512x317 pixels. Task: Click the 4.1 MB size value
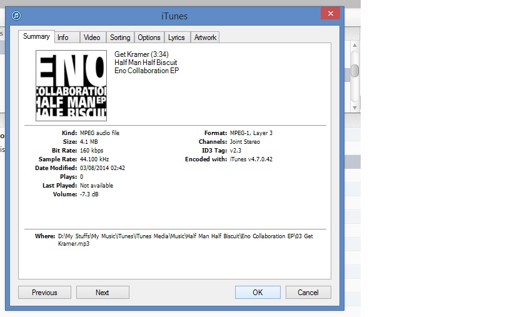pos(89,142)
